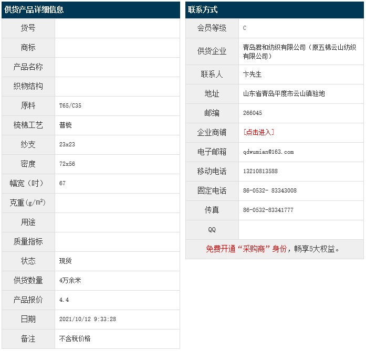Click the date 2021/10/12 9:33:28
The width and height of the screenshot is (366, 351).
click(x=88, y=319)
